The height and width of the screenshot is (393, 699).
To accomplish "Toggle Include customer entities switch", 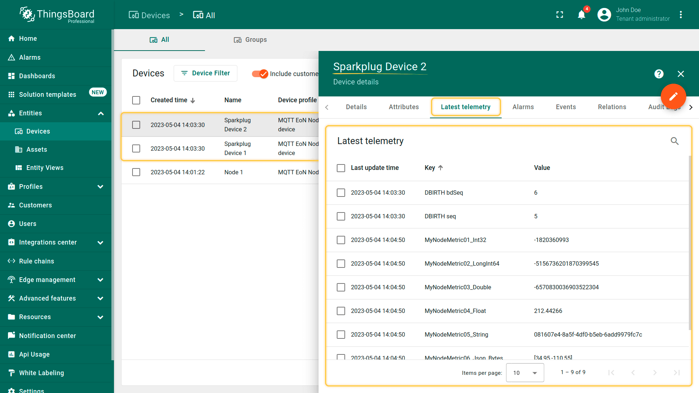I will tap(260, 74).
